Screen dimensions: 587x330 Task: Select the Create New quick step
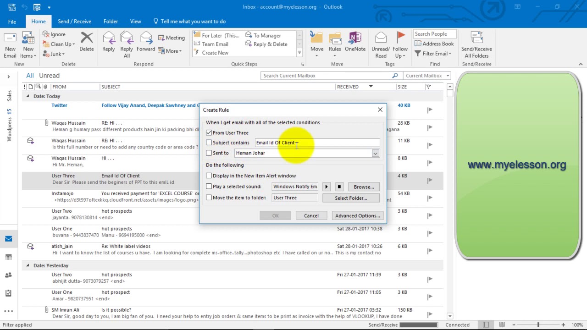[x=211, y=53]
